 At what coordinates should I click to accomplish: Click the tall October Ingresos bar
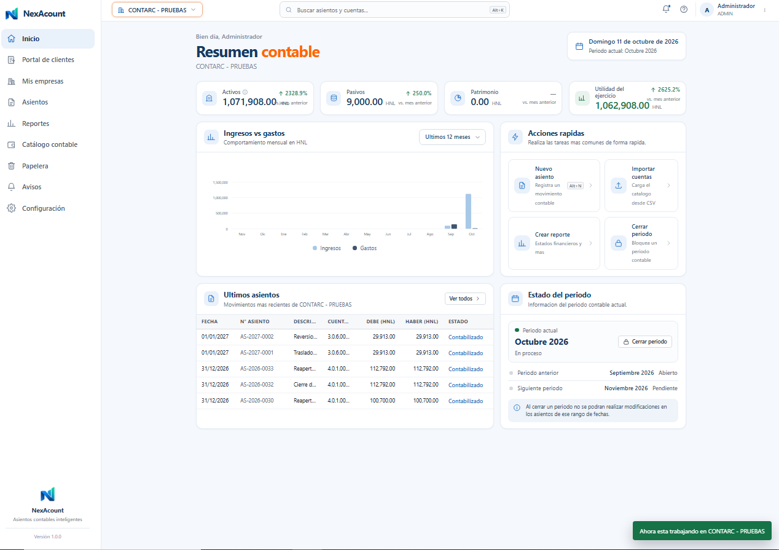[468, 211]
